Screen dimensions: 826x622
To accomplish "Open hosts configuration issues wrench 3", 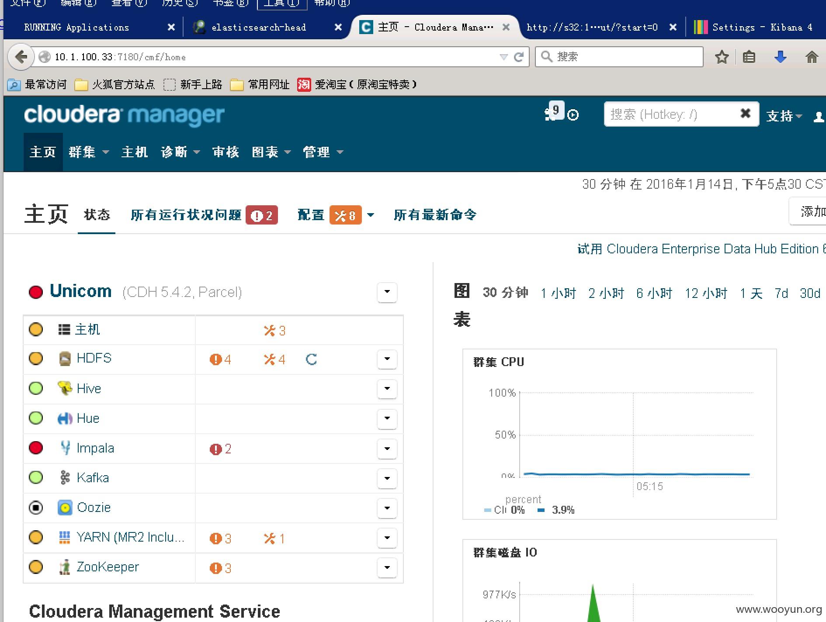I will click(x=274, y=331).
